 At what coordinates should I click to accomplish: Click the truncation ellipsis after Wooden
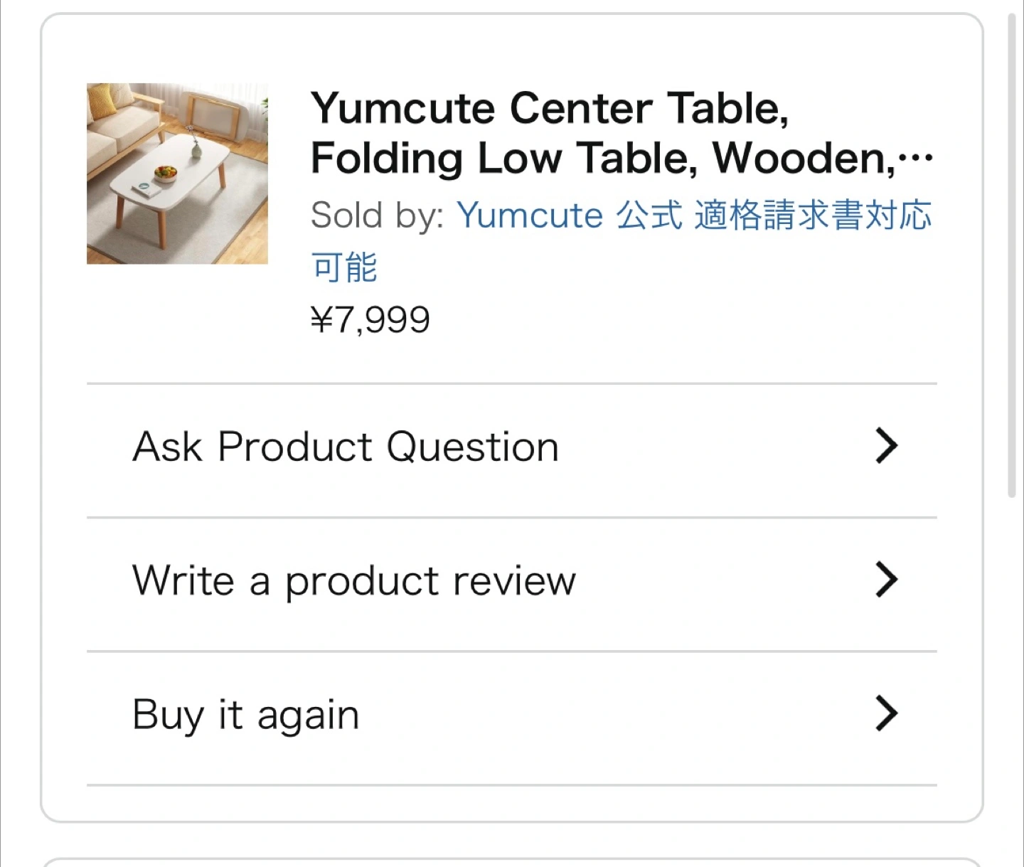point(916,159)
